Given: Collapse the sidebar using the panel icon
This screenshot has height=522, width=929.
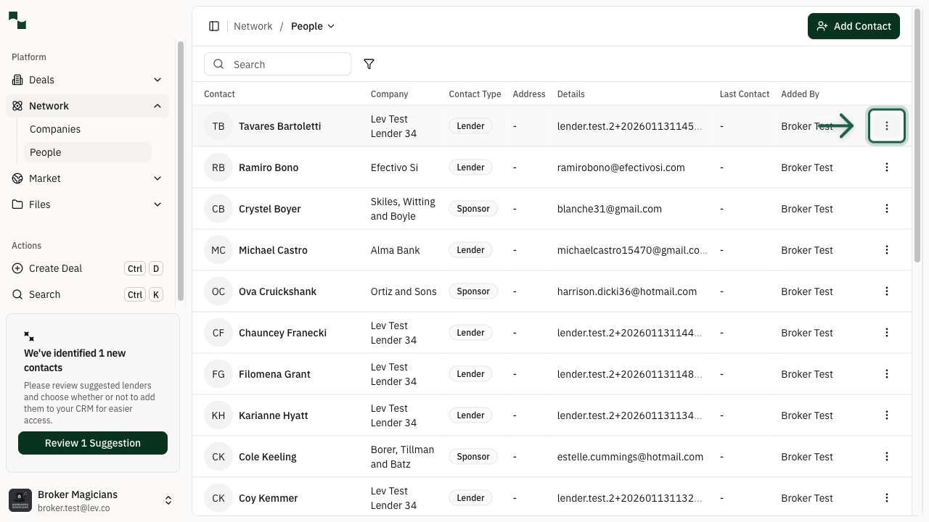Looking at the screenshot, I should (214, 25).
